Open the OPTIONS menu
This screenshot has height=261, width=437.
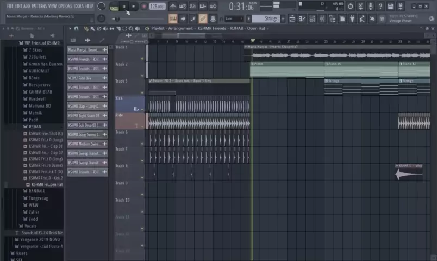(65, 6)
